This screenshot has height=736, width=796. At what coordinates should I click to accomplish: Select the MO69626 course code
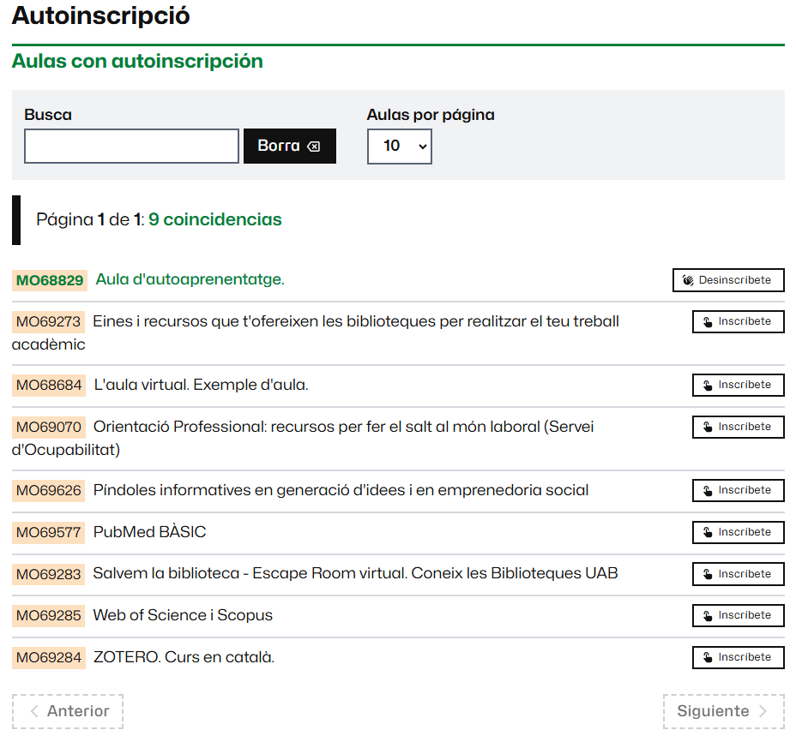(49, 491)
